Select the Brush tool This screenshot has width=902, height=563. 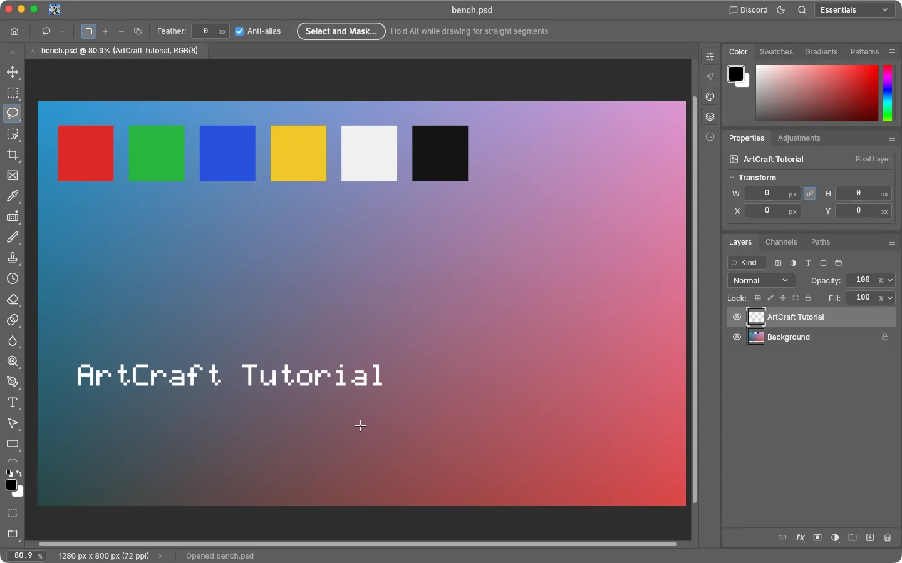tap(13, 237)
